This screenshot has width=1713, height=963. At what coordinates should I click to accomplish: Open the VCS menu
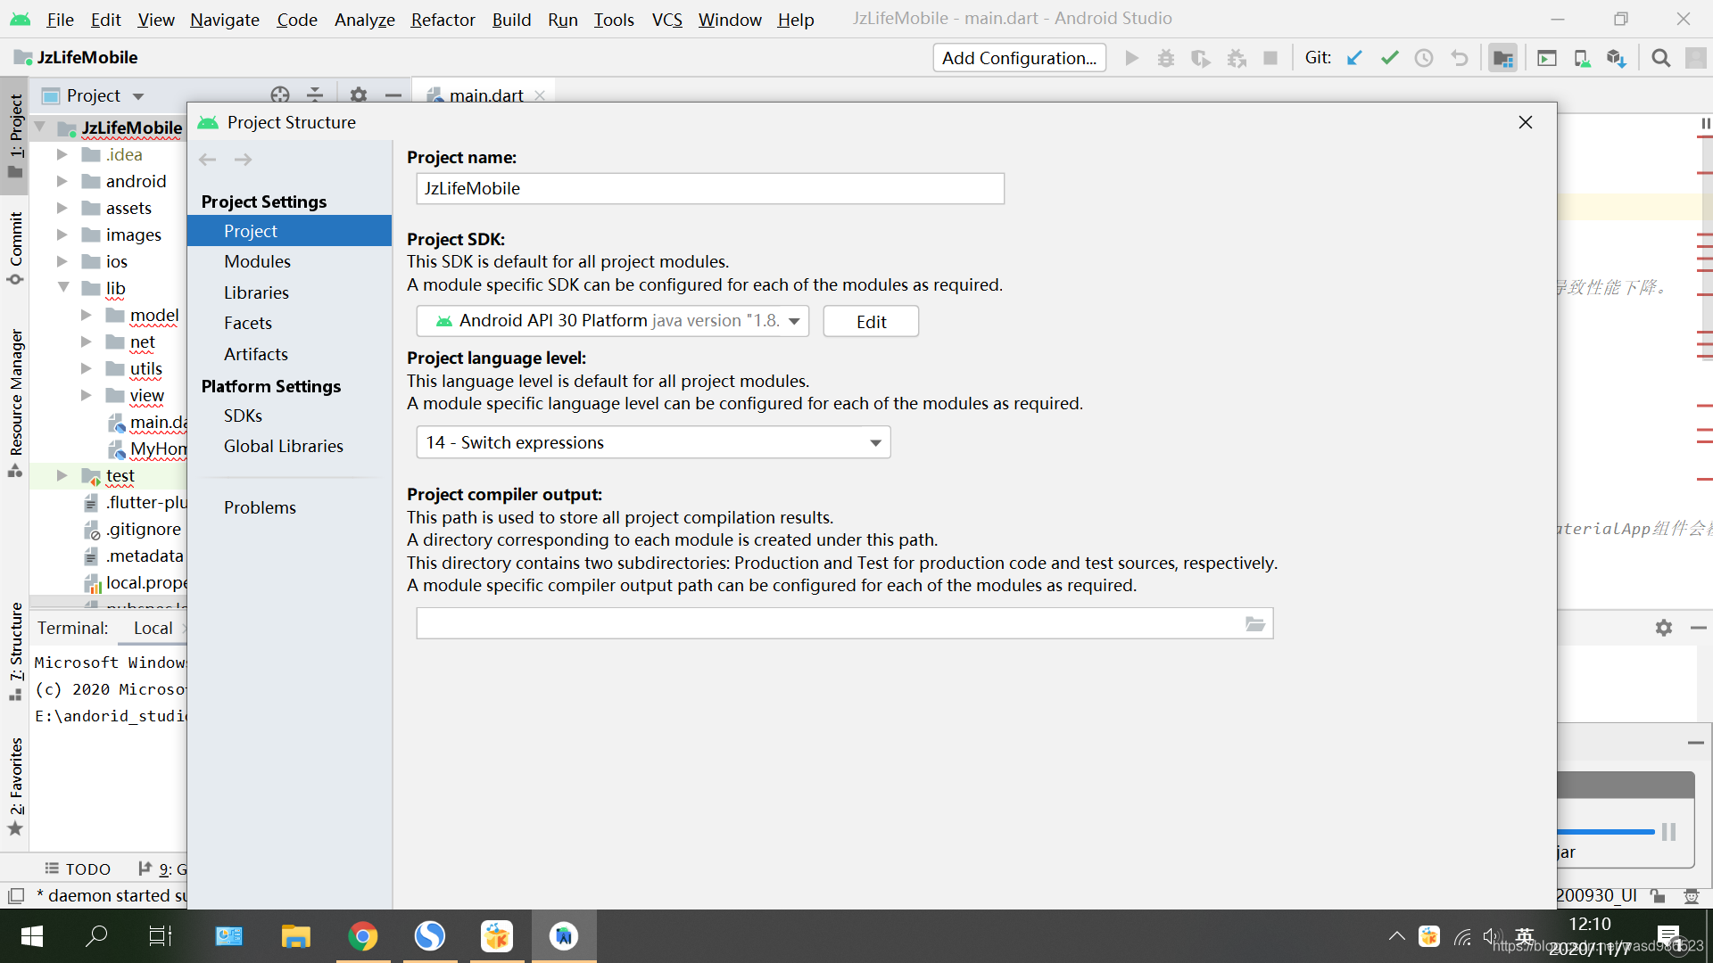point(666,19)
